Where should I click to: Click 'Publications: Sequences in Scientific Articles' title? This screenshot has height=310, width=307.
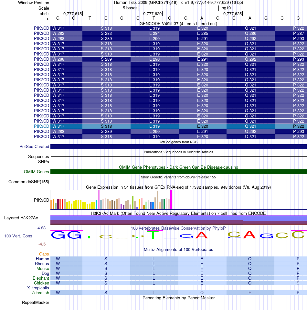click(178, 152)
